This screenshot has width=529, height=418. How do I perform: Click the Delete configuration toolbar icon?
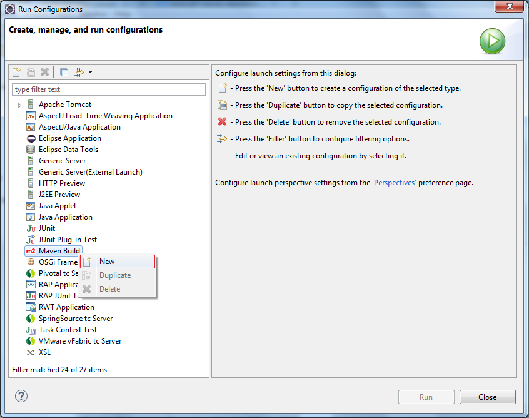coord(44,72)
